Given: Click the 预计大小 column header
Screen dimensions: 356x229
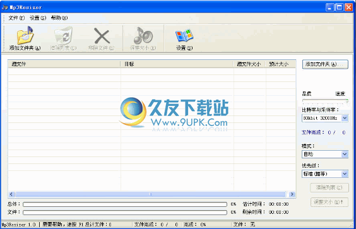Looking at the screenshot, I should click(281, 64).
